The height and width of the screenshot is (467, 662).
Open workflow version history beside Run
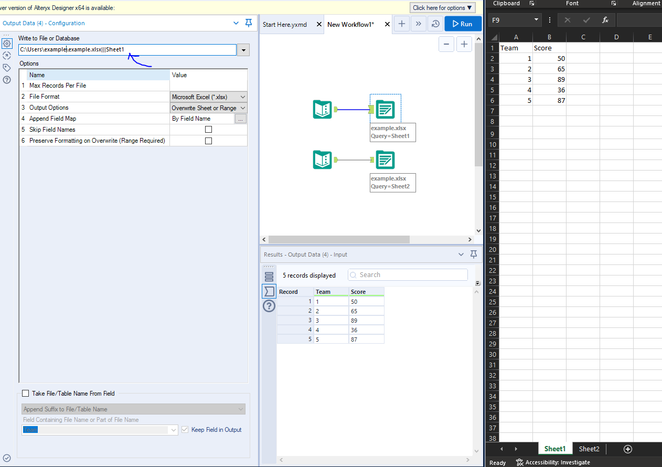click(435, 24)
